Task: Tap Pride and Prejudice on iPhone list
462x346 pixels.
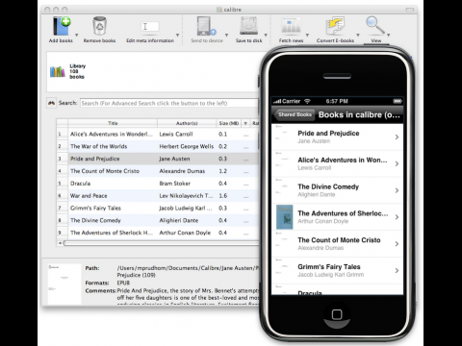Action: click(x=337, y=136)
